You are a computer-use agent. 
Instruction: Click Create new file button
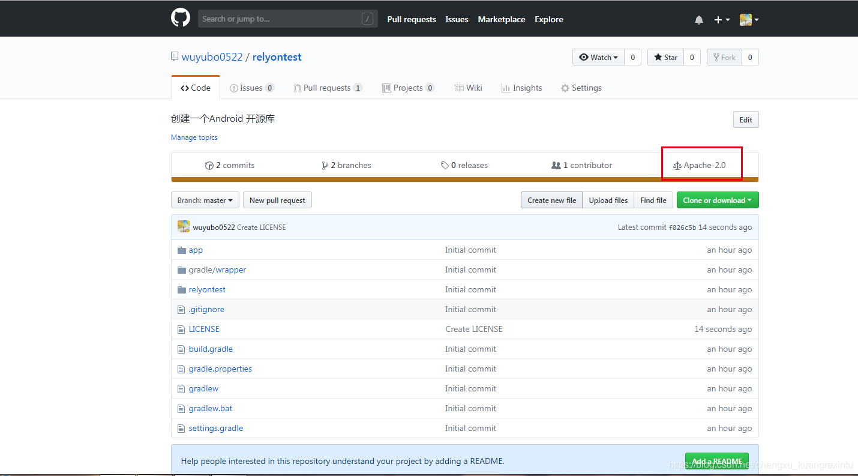click(552, 200)
